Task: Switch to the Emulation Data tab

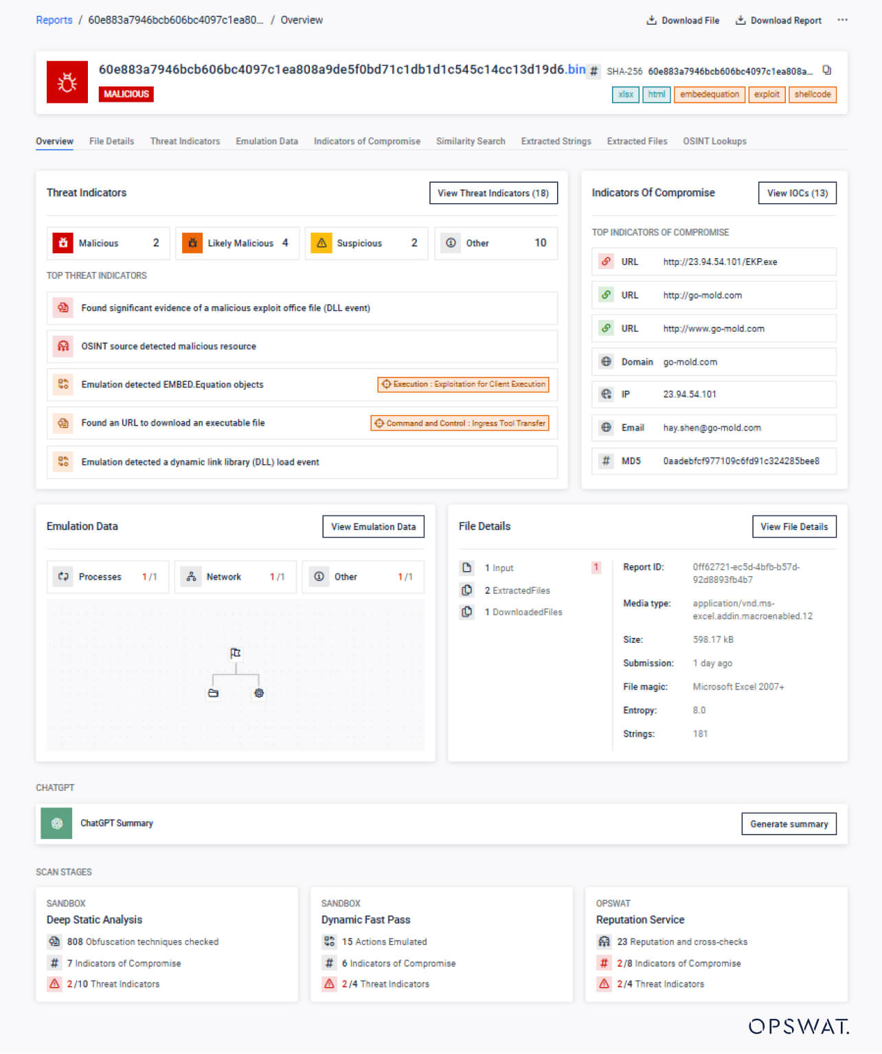Action: pos(267,141)
